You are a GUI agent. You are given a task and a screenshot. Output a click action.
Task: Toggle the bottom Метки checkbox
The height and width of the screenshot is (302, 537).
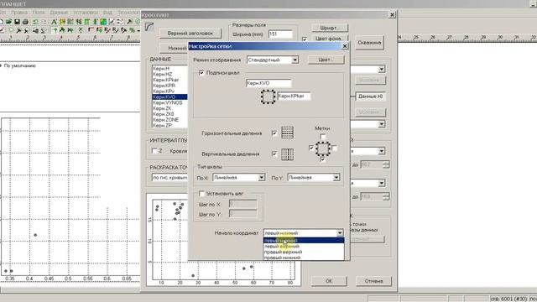click(x=322, y=159)
